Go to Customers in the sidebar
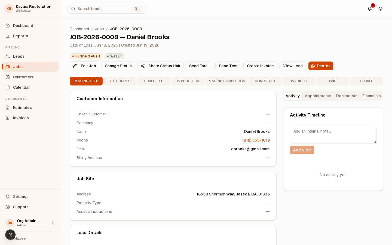Viewport: 392px width, 245px height. click(x=30, y=77)
